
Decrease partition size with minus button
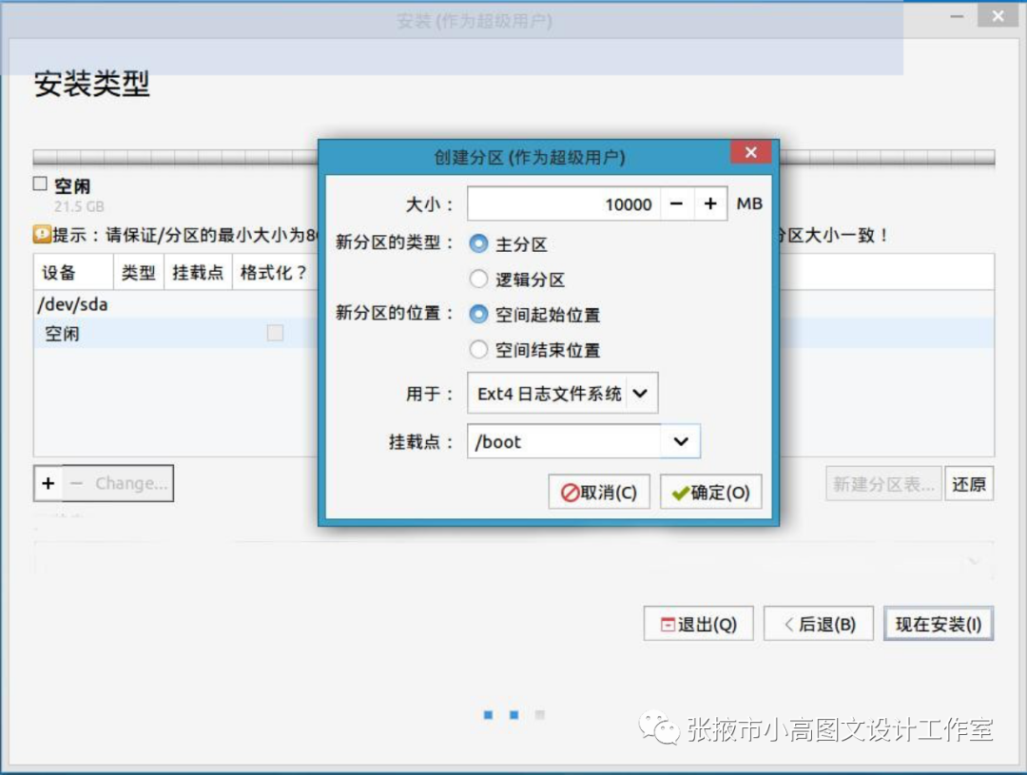677,203
